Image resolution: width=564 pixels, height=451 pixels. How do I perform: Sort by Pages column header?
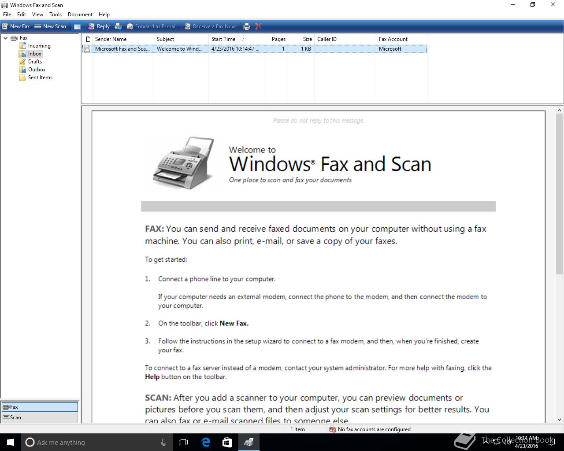277,39
